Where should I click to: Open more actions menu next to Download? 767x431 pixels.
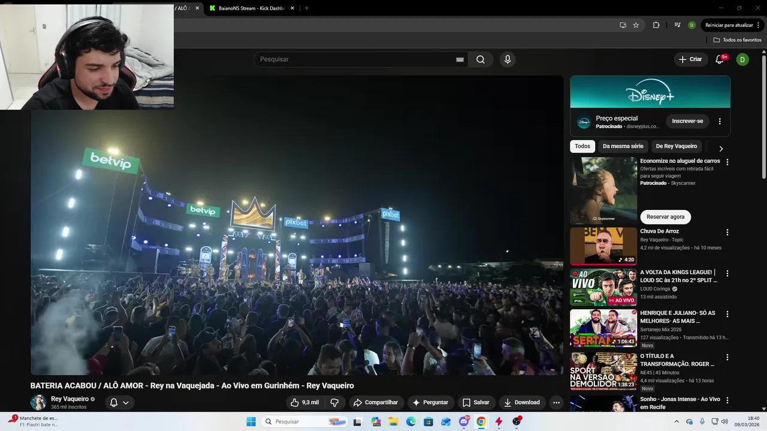[x=556, y=402]
